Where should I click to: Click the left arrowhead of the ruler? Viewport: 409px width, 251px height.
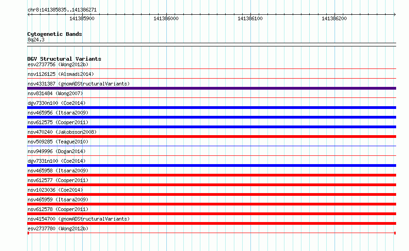[x=28, y=15]
